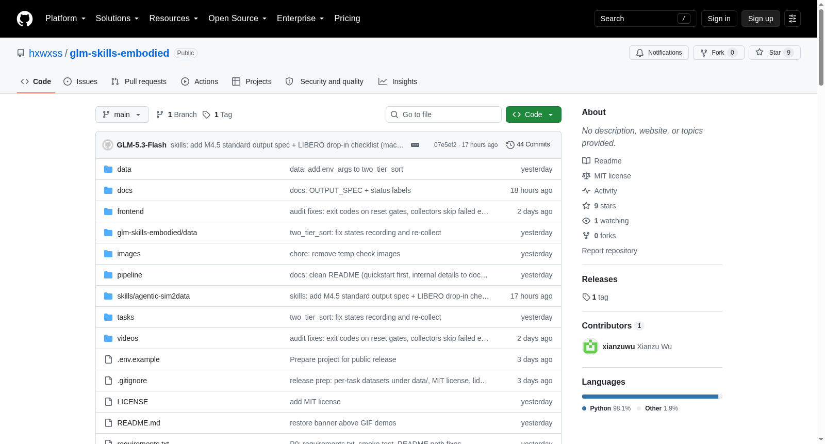This screenshot has width=825, height=444.
Task: Switch to the Projects tab
Action: (x=252, y=81)
